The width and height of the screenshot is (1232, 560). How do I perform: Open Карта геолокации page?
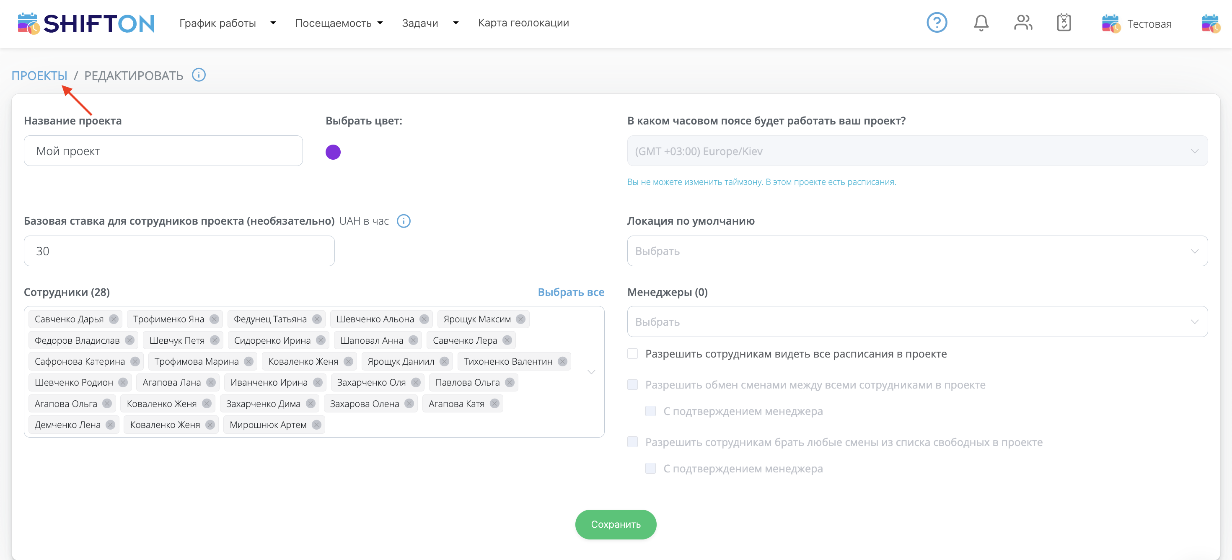click(x=523, y=23)
